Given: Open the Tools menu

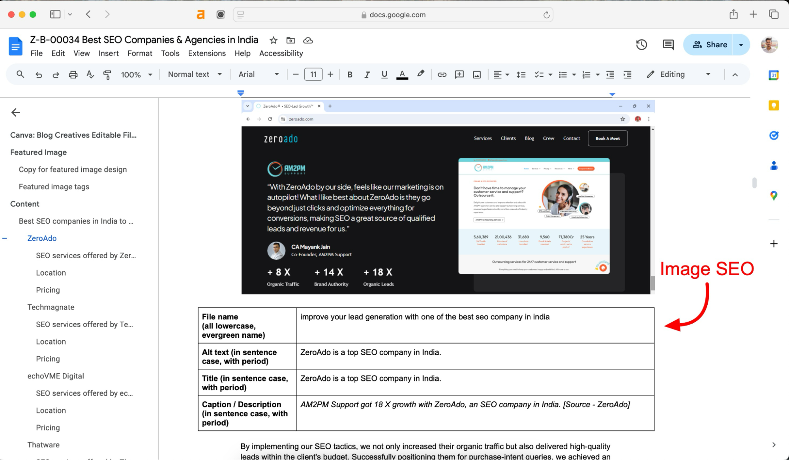Looking at the screenshot, I should (x=170, y=53).
